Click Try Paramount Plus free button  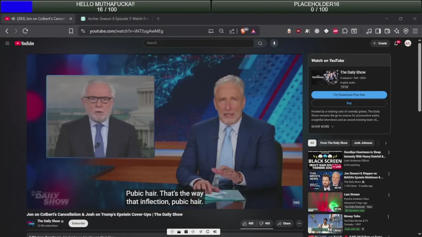click(x=349, y=95)
